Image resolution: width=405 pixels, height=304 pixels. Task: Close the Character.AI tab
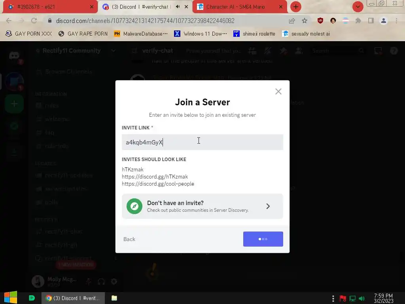(281, 7)
